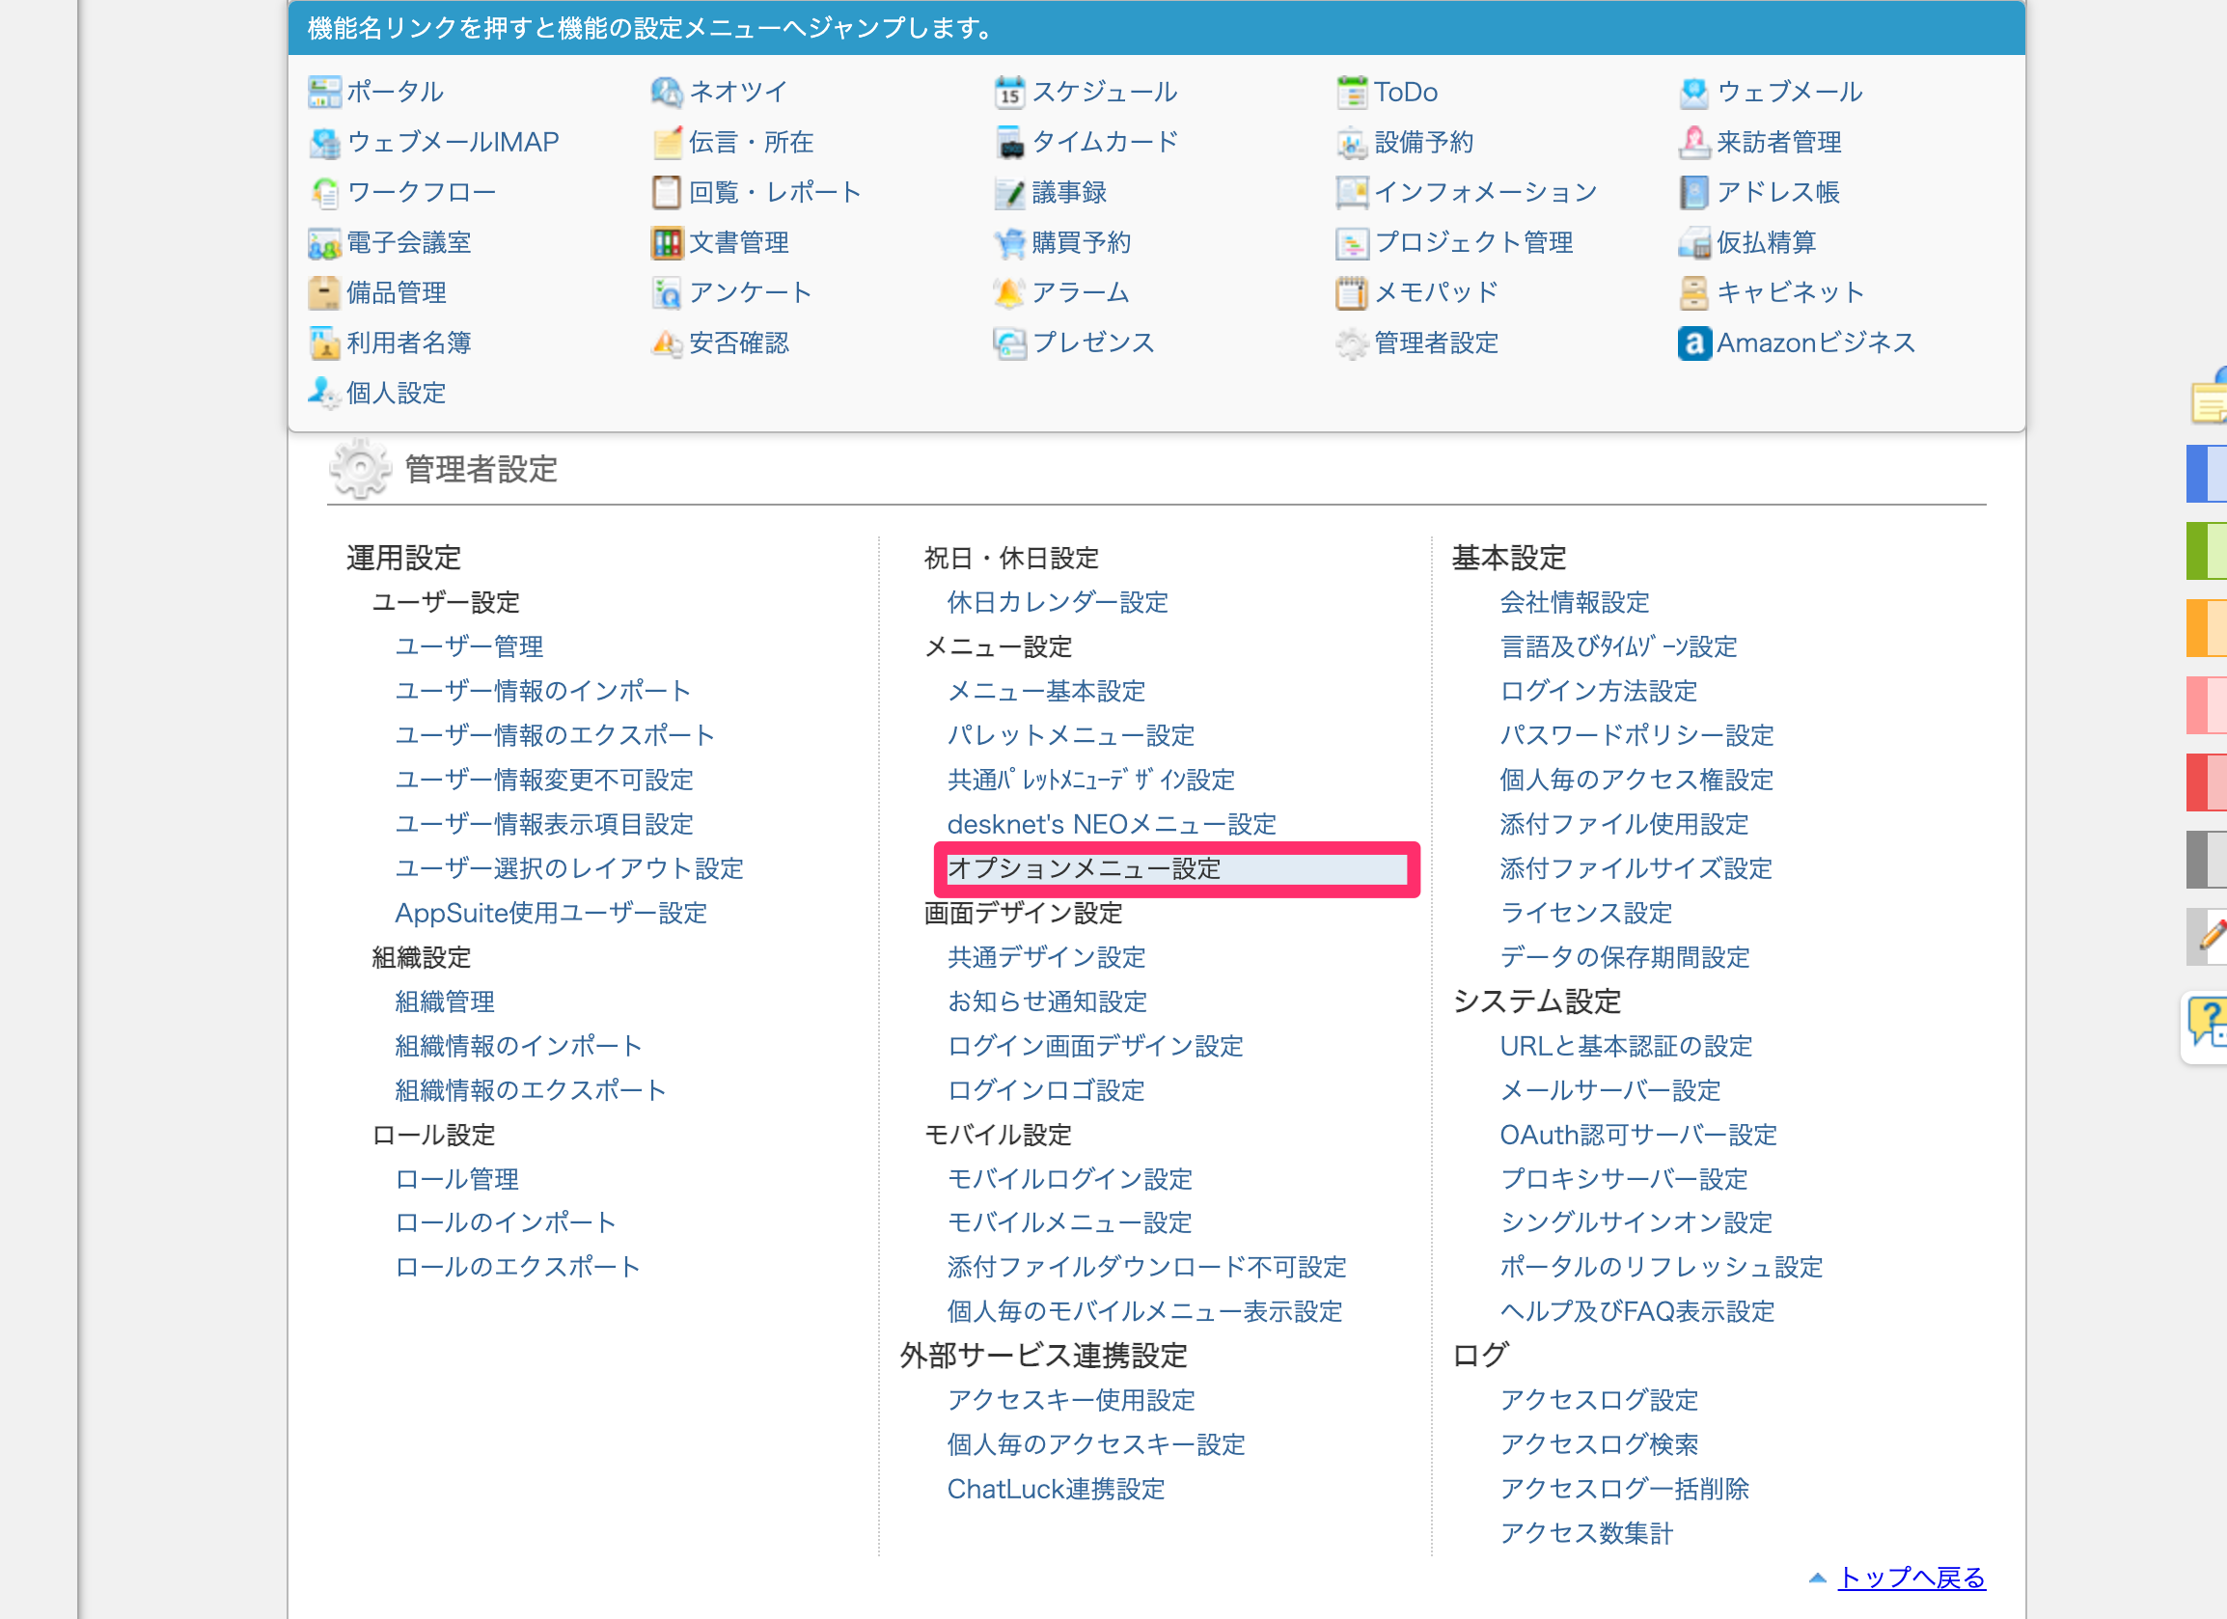Click パスワードポリシー設定 link
This screenshot has width=2227, height=1619.
1636,734
